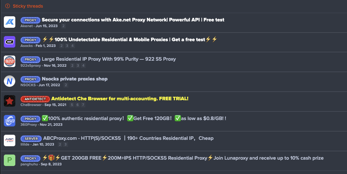Go to page 3 of 922s5proxy thread
The image size is (347, 174).
78,65
